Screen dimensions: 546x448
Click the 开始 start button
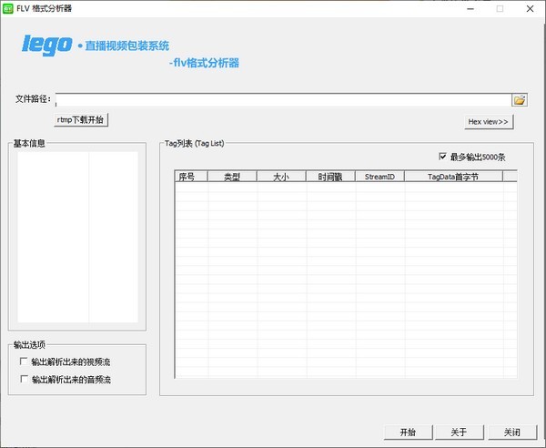[408, 433]
